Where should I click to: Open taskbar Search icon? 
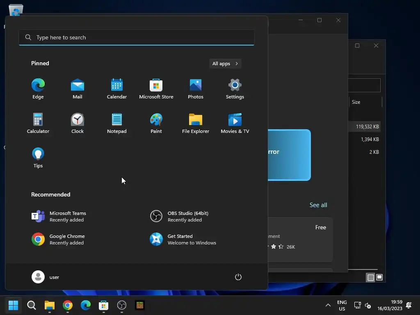31,305
